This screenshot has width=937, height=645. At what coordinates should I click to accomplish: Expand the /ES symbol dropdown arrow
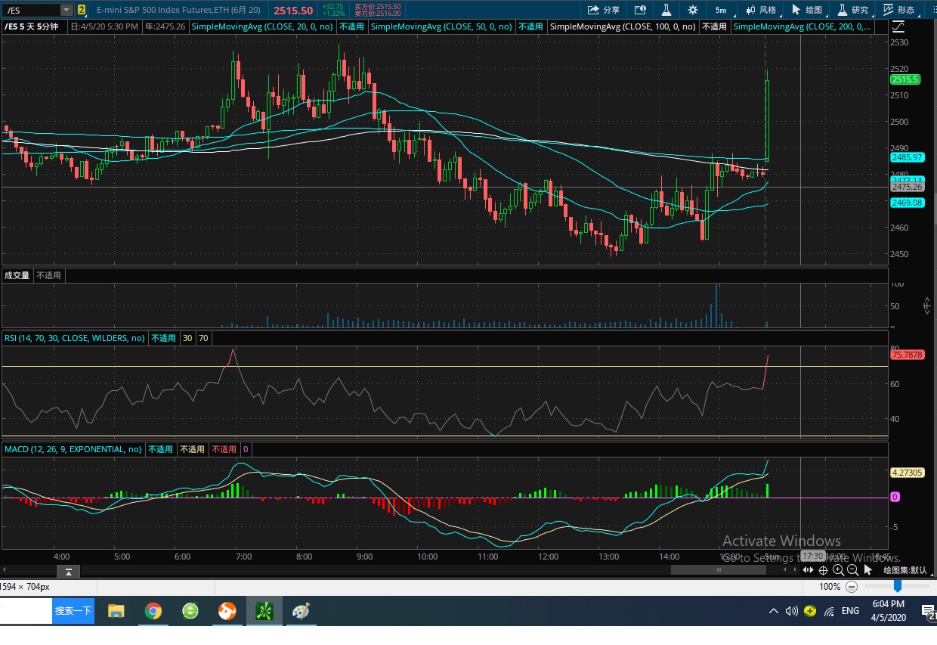(x=66, y=10)
